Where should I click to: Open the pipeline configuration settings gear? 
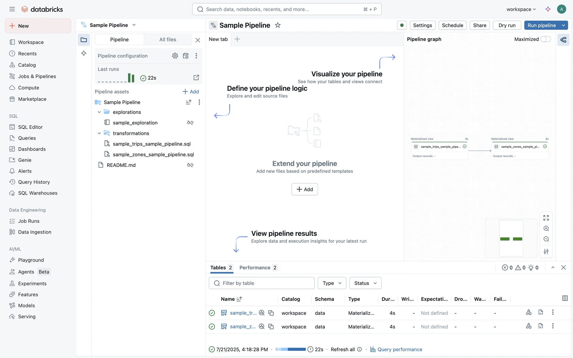[175, 56]
